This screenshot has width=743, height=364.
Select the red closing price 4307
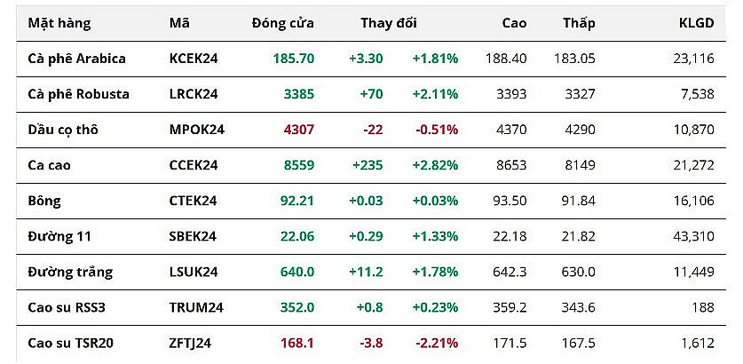pos(298,130)
